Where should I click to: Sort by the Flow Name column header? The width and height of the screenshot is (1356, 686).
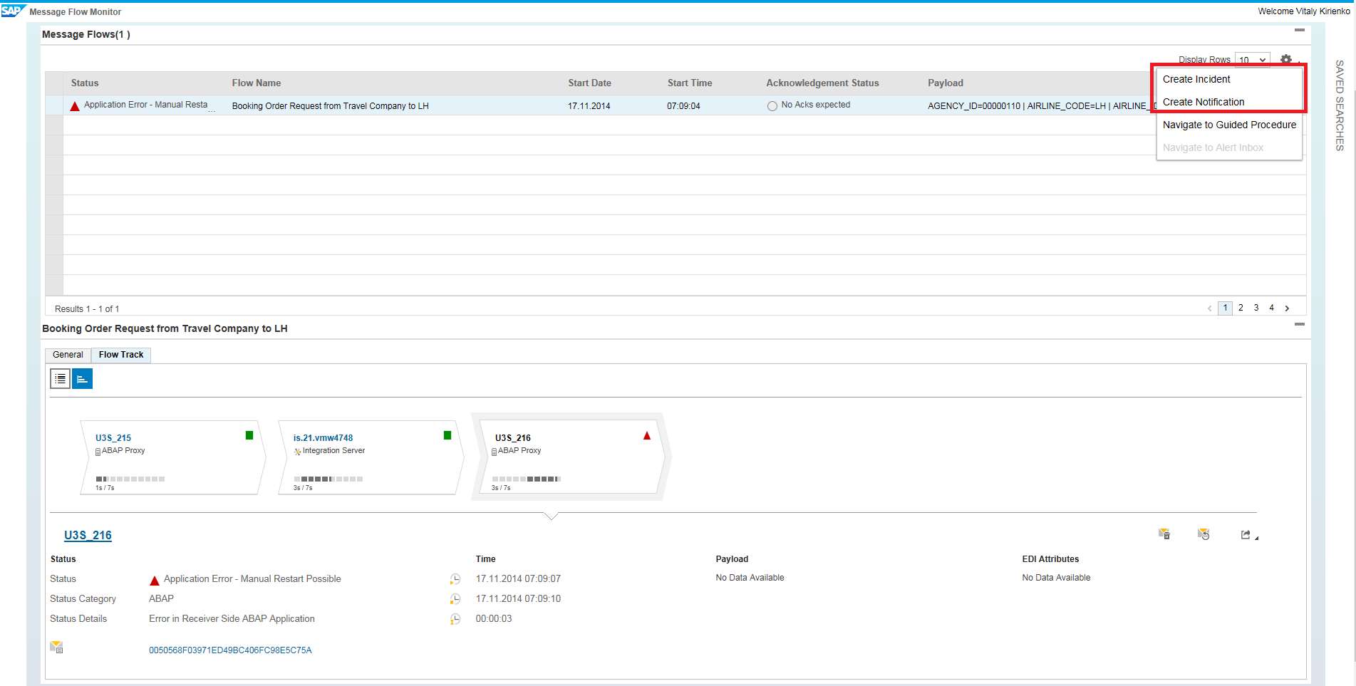[257, 83]
